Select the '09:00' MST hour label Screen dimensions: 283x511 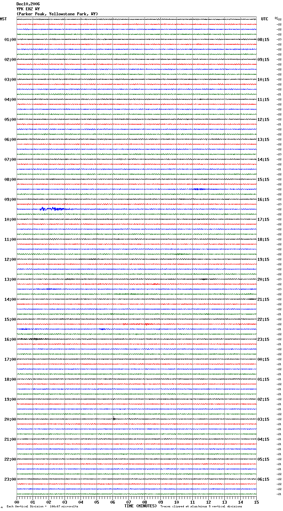[10, 200]
